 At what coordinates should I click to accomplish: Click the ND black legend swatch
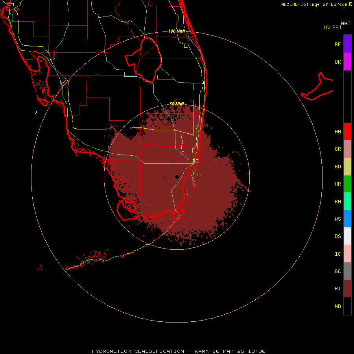347,306
